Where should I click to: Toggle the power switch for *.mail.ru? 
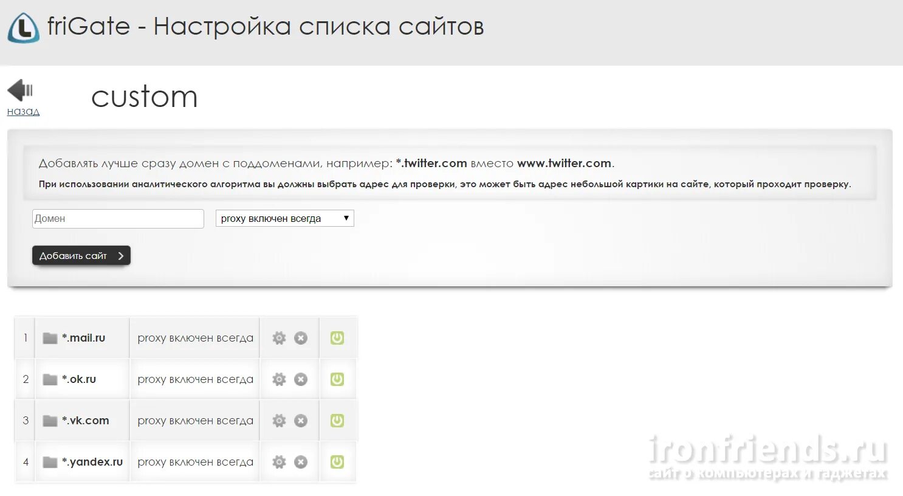point(338,337)
